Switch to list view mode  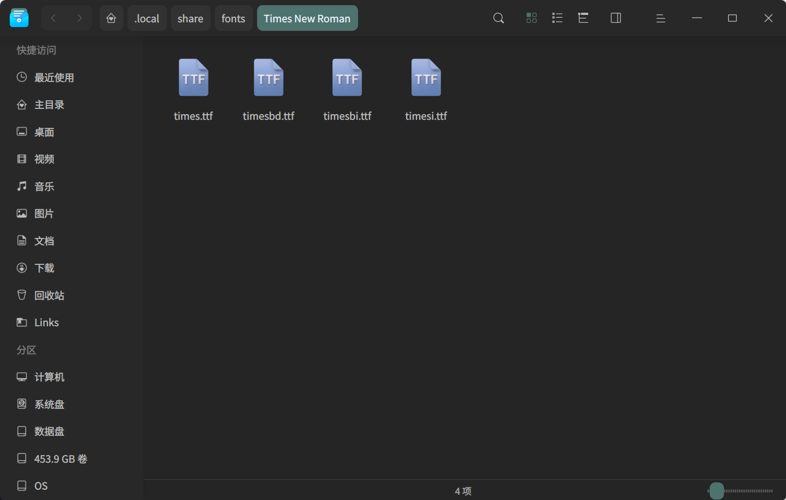click(557, 18)
